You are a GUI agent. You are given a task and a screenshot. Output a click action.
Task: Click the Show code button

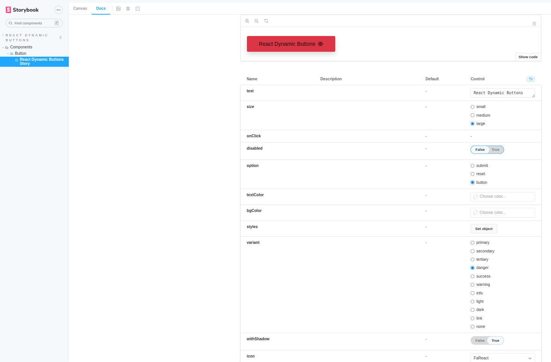pyautogui.click(x=528, y=57)
